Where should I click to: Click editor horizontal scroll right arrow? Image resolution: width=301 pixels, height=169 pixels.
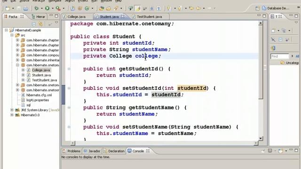[x=256, y=143]
